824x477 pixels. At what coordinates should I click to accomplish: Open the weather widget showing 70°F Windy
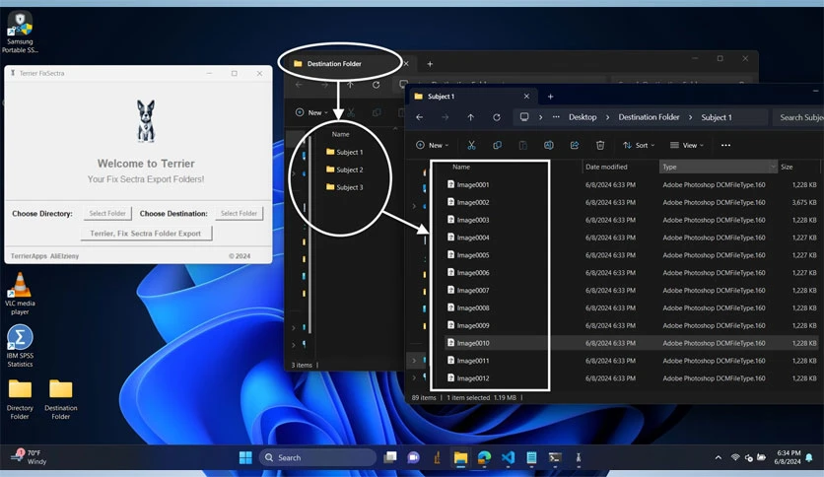[x=29, y=457]
